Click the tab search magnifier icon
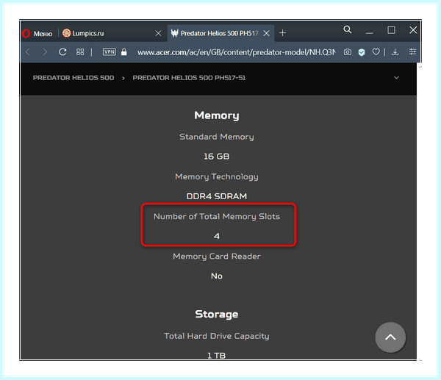 click(x=348, y=29)
